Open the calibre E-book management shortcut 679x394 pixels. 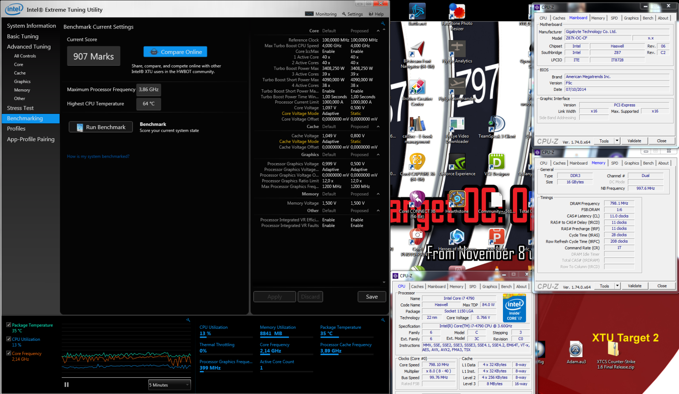click(417, 130)
